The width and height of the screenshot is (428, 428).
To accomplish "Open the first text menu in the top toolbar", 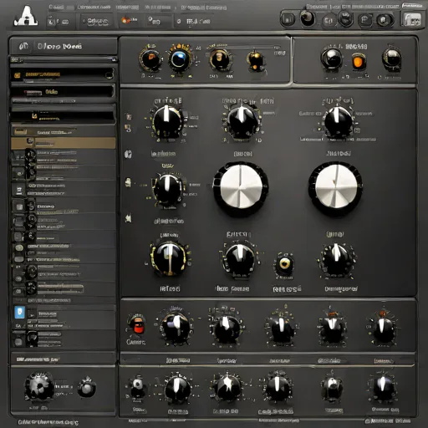I will tap(56, 8).
